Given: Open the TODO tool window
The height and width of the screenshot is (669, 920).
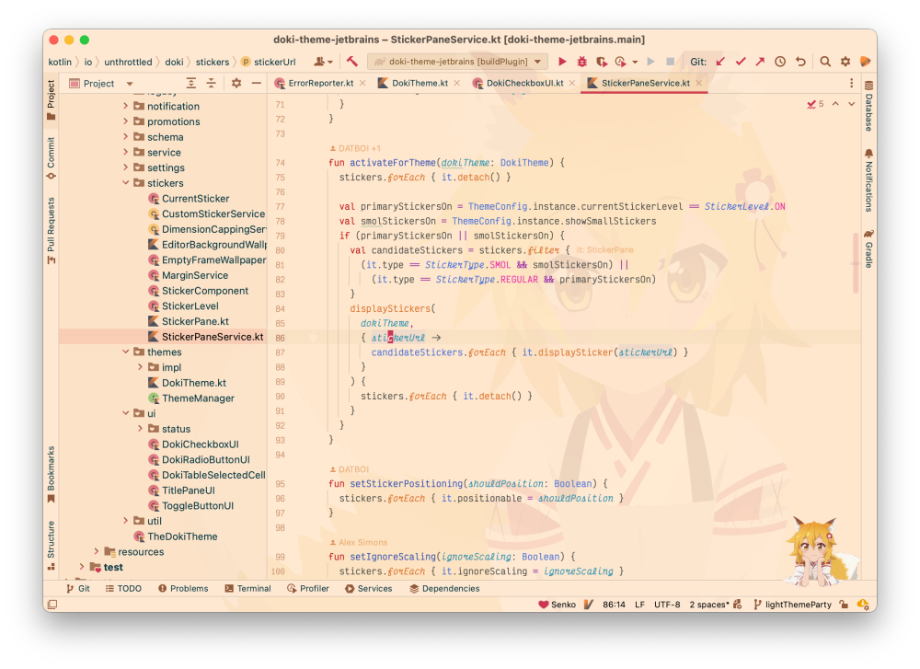Looking at the screenshot, I should click(x=123, y=589).
